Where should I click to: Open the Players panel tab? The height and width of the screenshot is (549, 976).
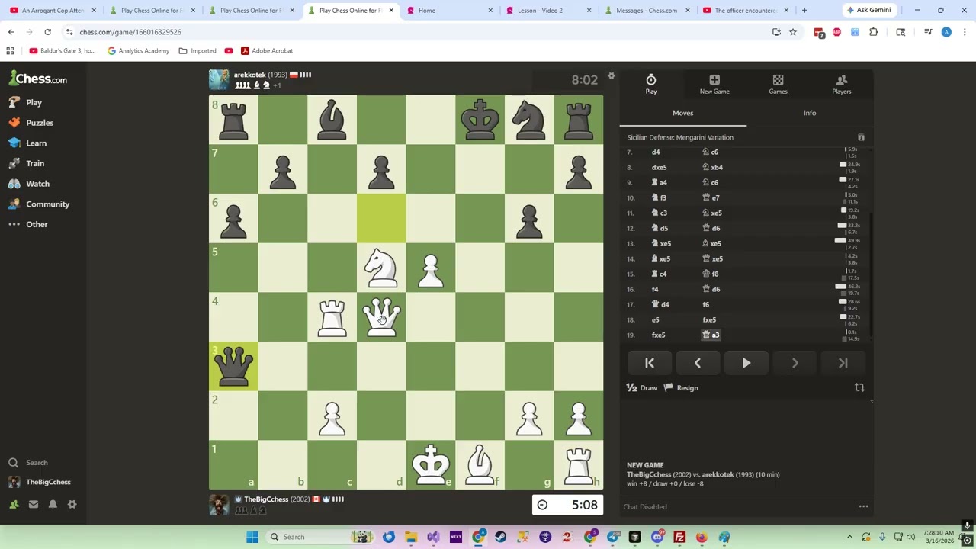coord(841,84)
